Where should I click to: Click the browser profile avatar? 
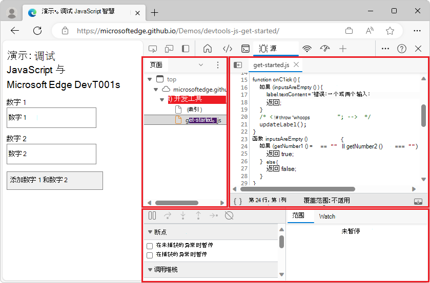click(12, 13)
